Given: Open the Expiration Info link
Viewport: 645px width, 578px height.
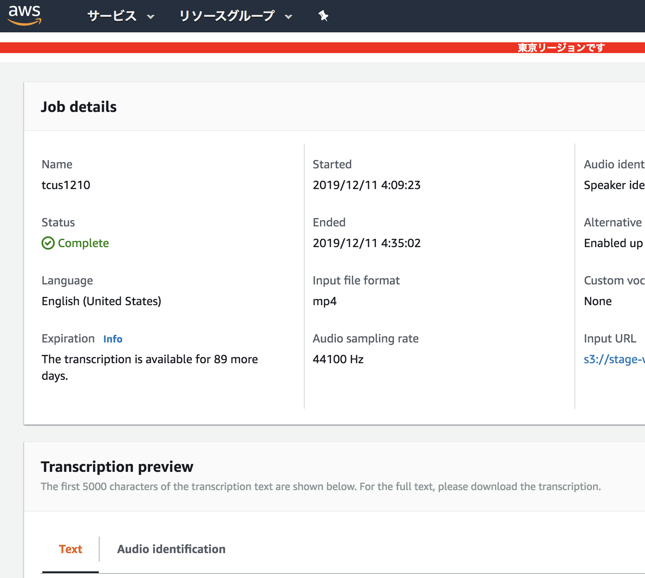Looking at the screenshot, I should (113, 339).
